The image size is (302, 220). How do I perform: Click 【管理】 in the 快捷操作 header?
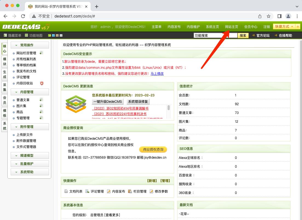tap(165, 181)
